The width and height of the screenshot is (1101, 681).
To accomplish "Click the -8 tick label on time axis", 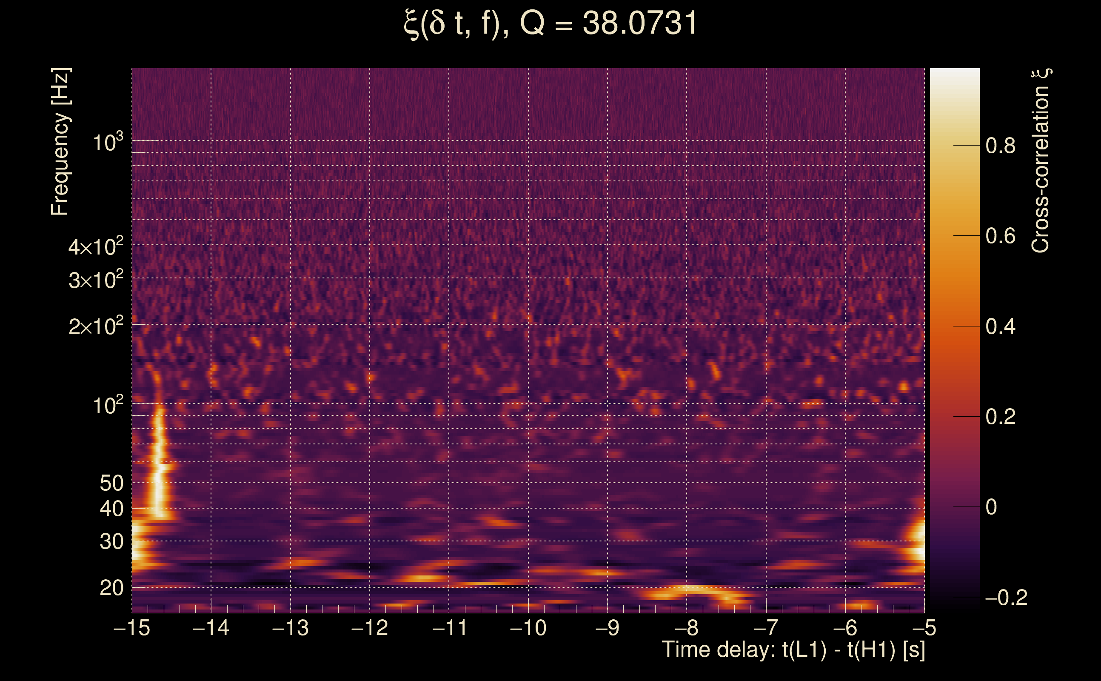I will click(686, 627).
